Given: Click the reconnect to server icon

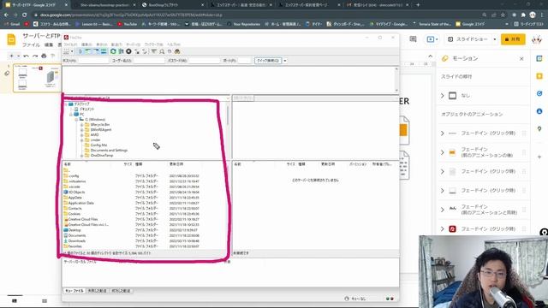Looking at the screenshot, I should pyautogui.click(x=145, y=51).
